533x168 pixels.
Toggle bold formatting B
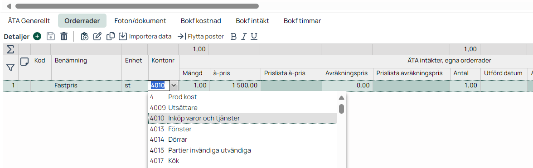[233, 37]
